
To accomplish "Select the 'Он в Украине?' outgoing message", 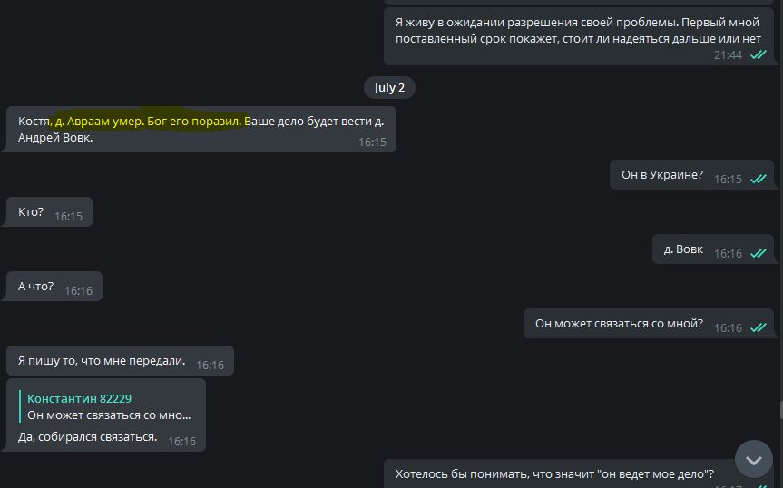I will tap(693, 175).
